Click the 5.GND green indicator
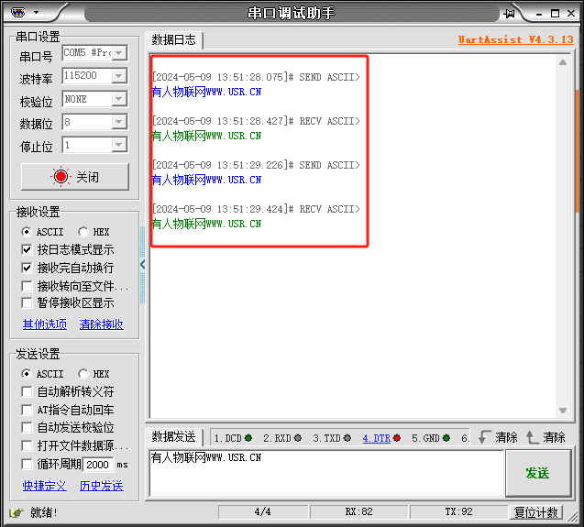This screenshot has height=527, width=584. coord(446,438)
